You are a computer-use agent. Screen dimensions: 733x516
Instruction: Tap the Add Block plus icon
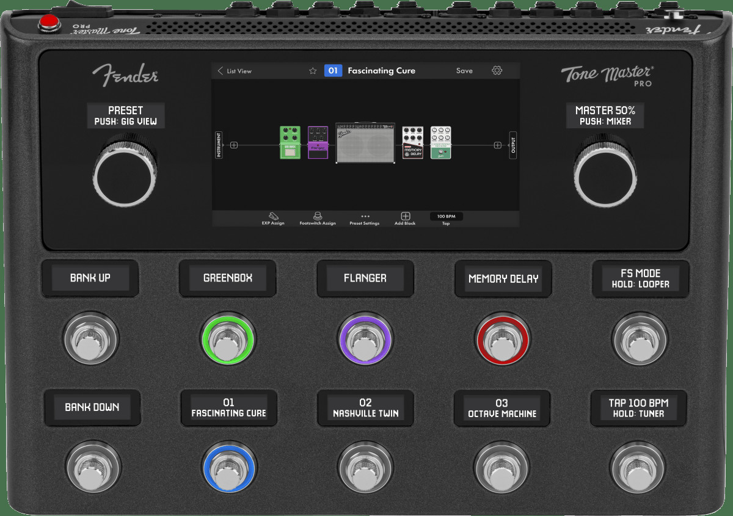tap(406, 216)
